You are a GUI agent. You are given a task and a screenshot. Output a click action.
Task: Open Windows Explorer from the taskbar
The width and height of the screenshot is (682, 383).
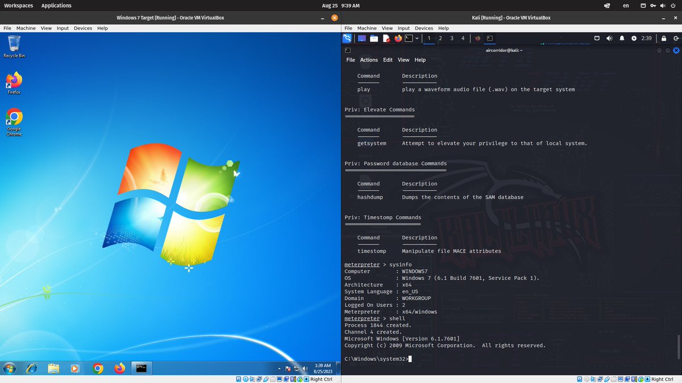[x=53, y=368]
